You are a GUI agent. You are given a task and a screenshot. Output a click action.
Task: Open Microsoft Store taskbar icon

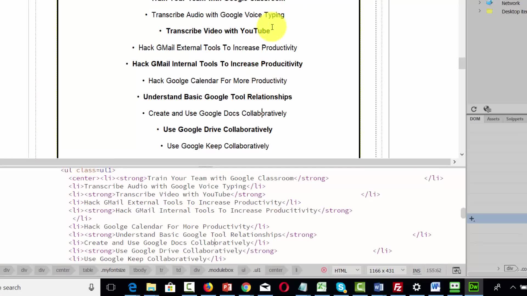(170, 287)
